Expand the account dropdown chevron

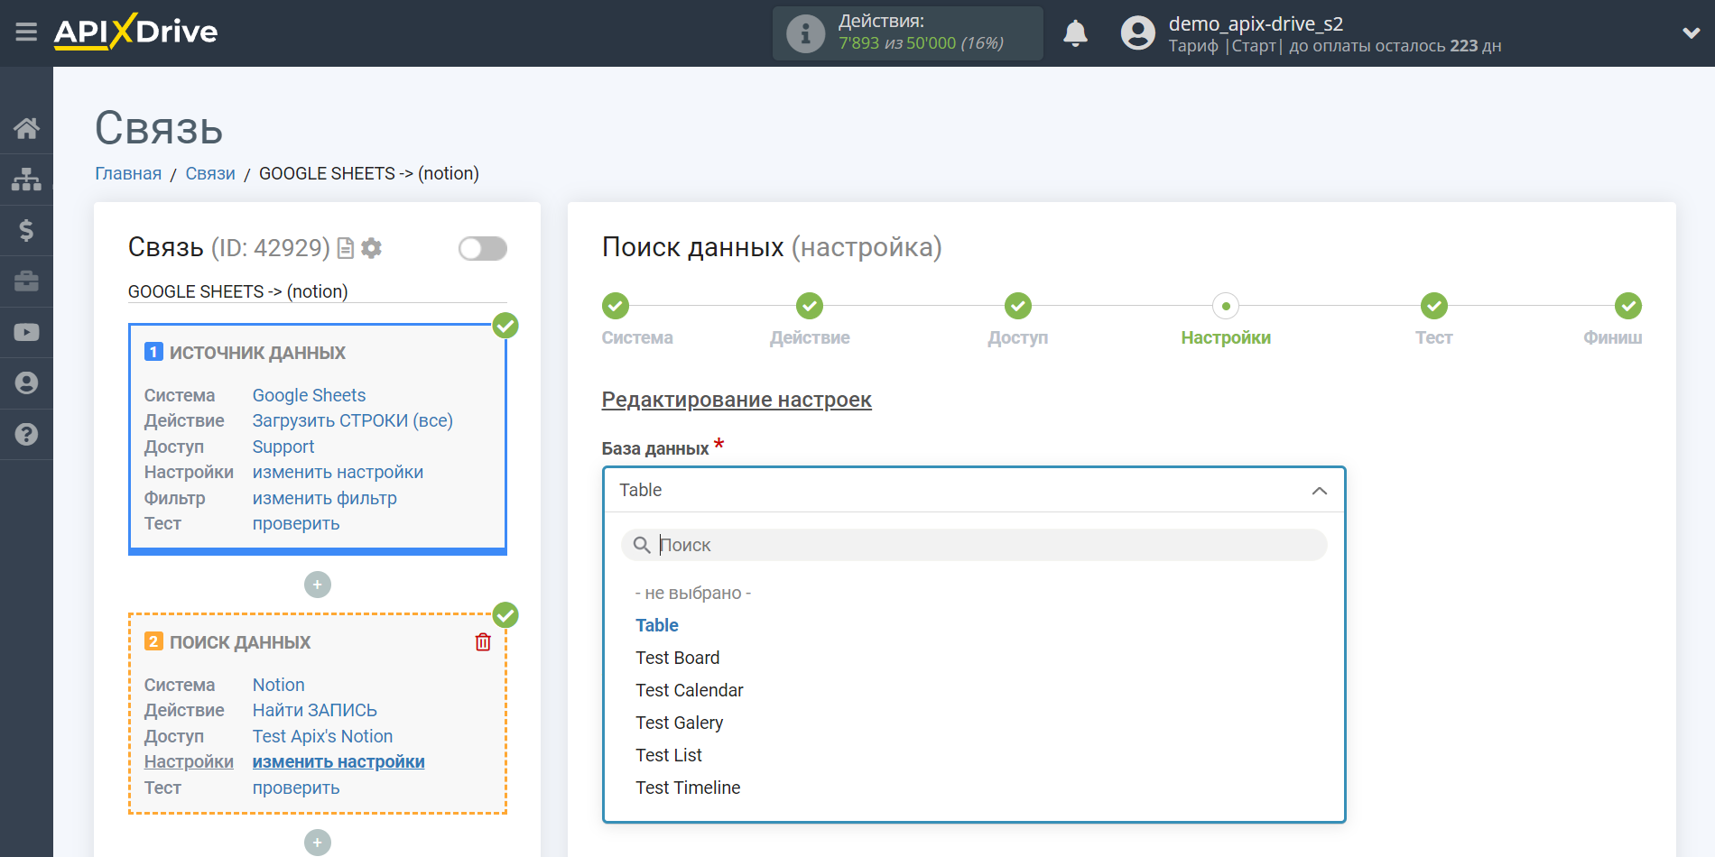pos(1691,33)
